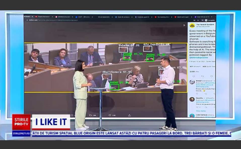
Task: Expand the sidebar using the double chevron
Action: pos(185,25)
